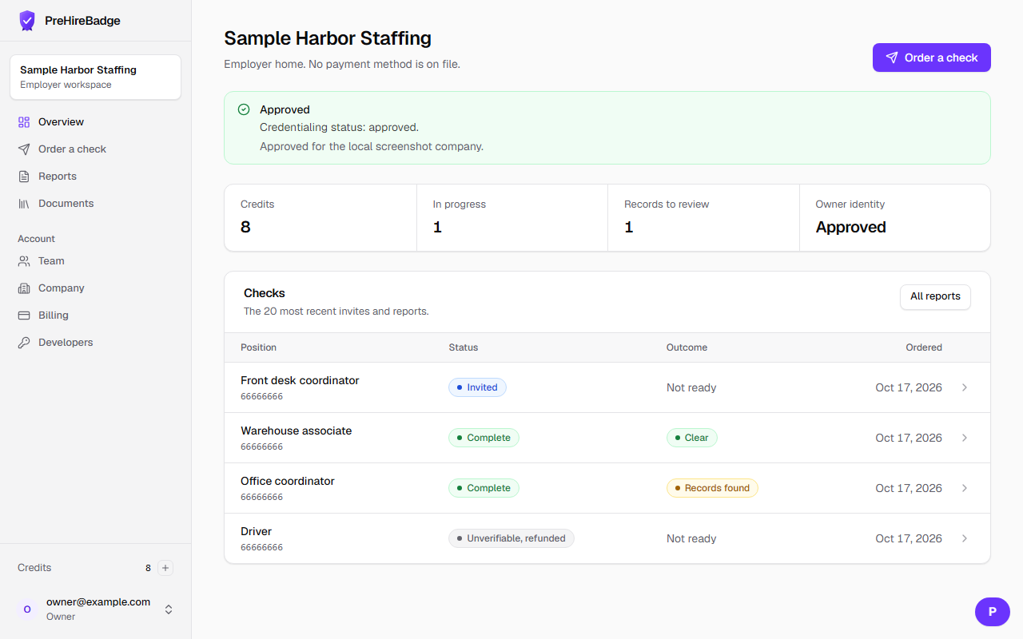Screen dimensions: 1023x639
Task: Click the In progress stat card
Action: point(512,218)
